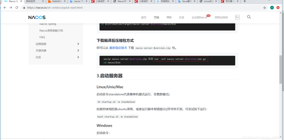The width and height of the screenshot is (284, 140).
Task: Close the 写文章 tab
Action: (x=238, y=1)
